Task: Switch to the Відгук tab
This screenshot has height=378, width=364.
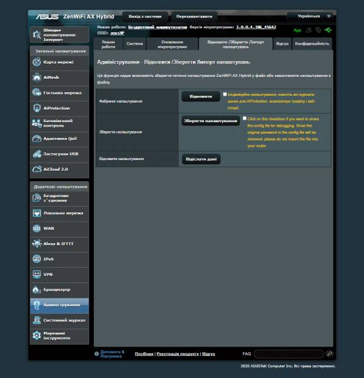Action: [x=282, y=44]
